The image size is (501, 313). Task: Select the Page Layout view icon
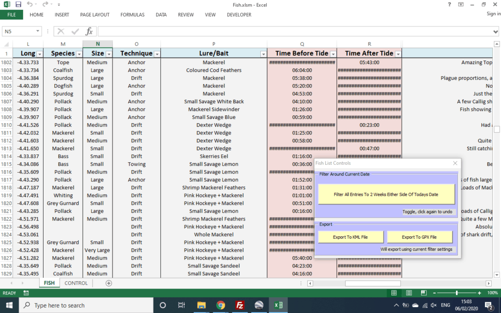coord(409,293)
